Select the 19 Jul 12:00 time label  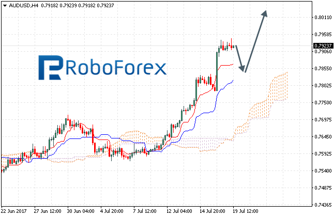(246, 211)
